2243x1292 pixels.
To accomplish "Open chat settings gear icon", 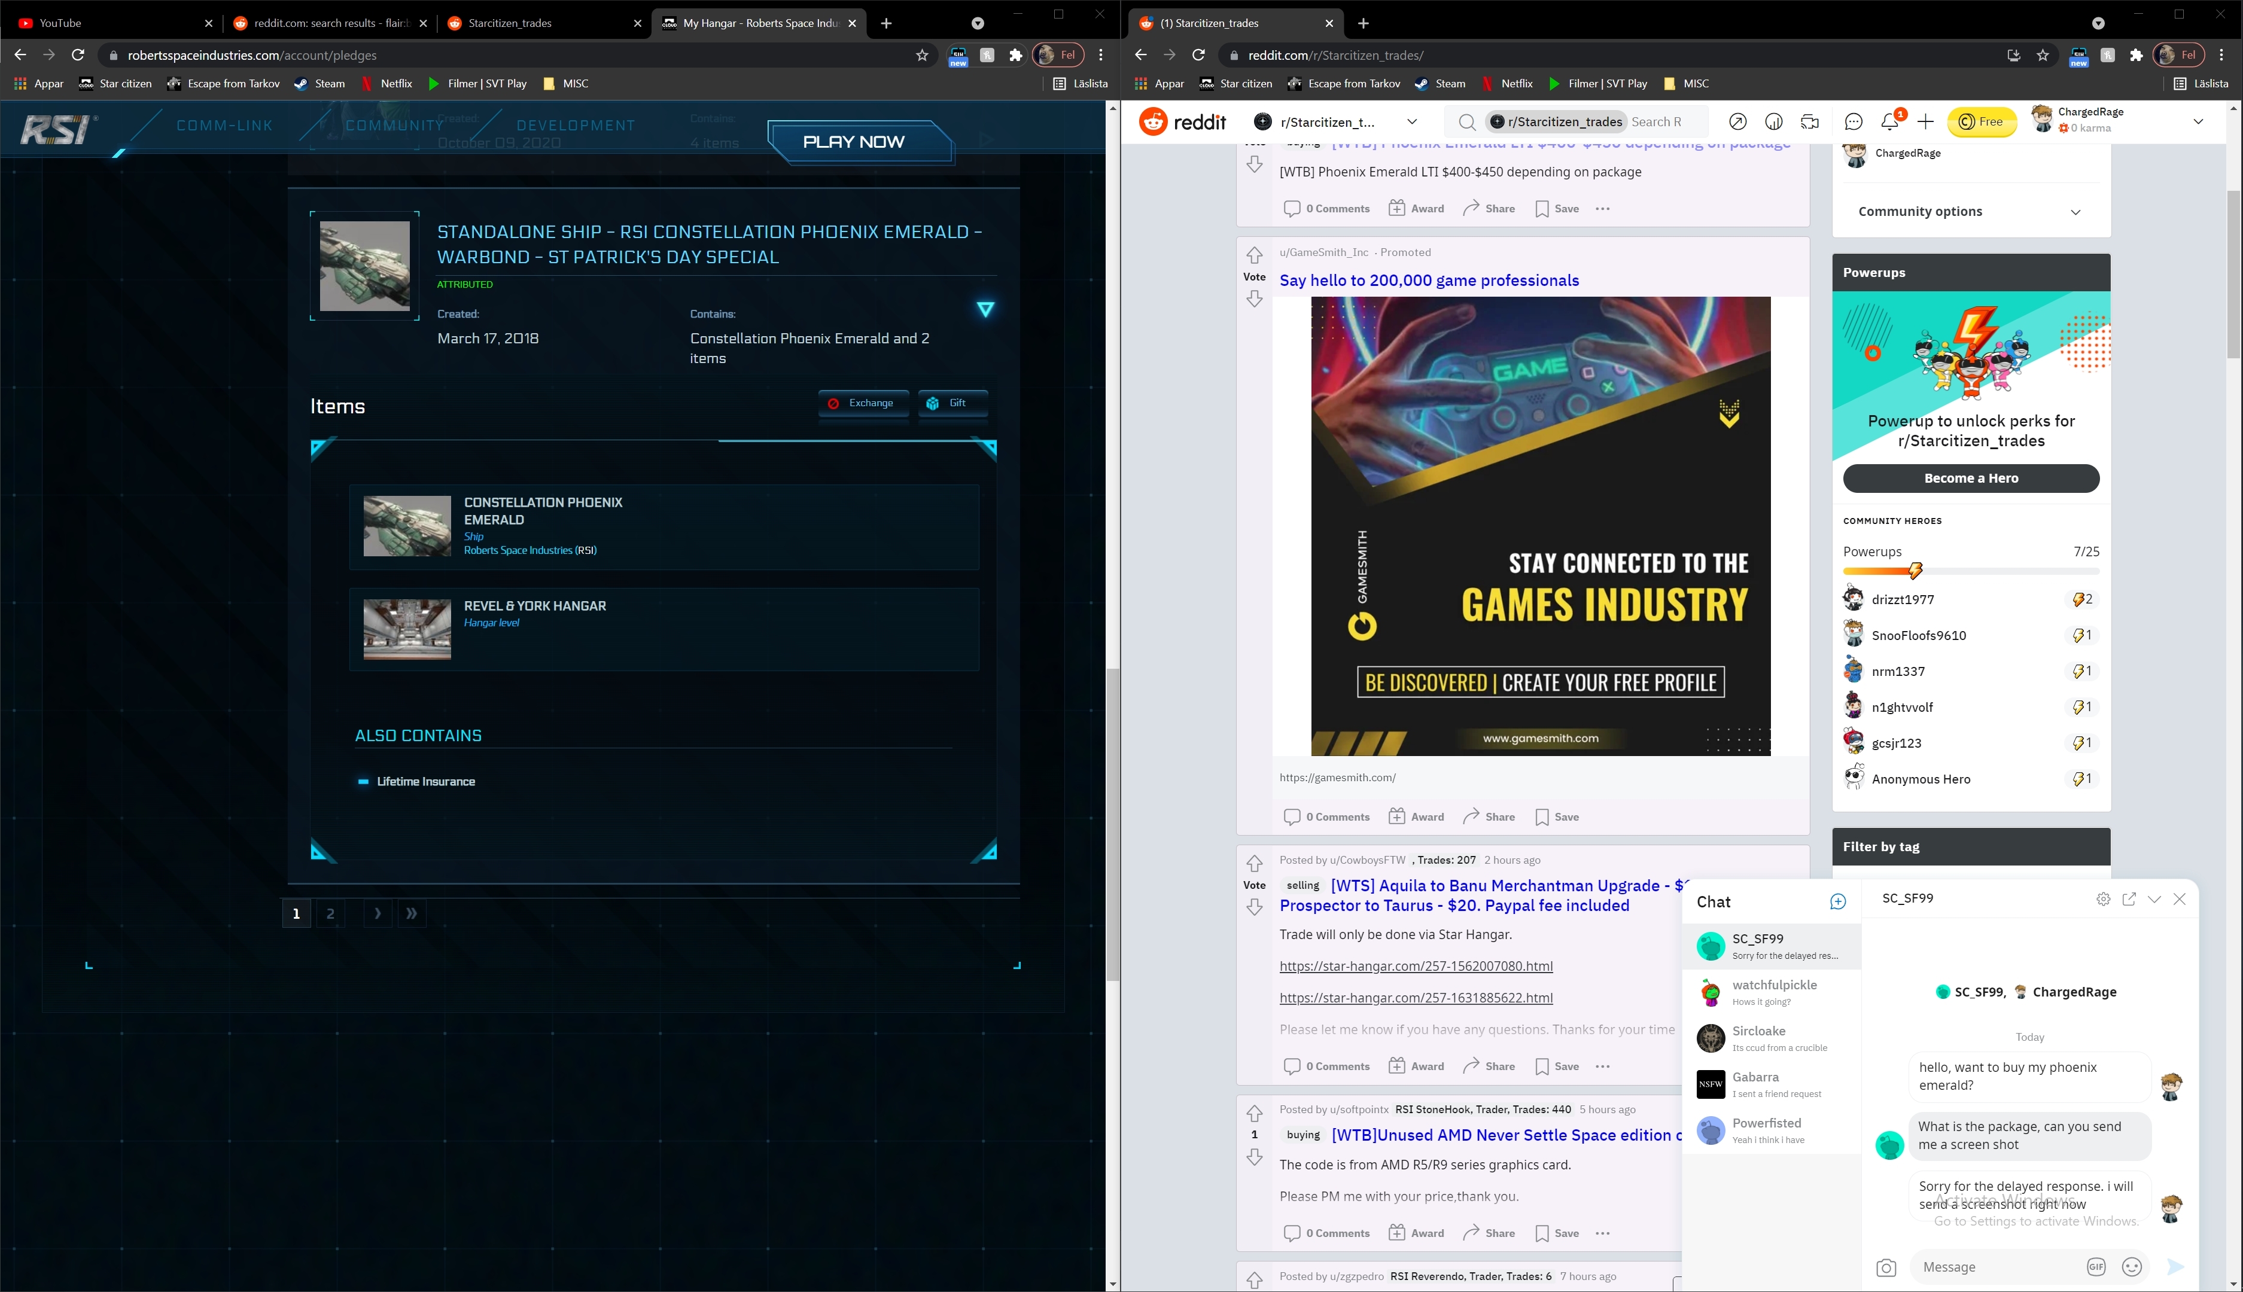I will tap(2103, 899).
